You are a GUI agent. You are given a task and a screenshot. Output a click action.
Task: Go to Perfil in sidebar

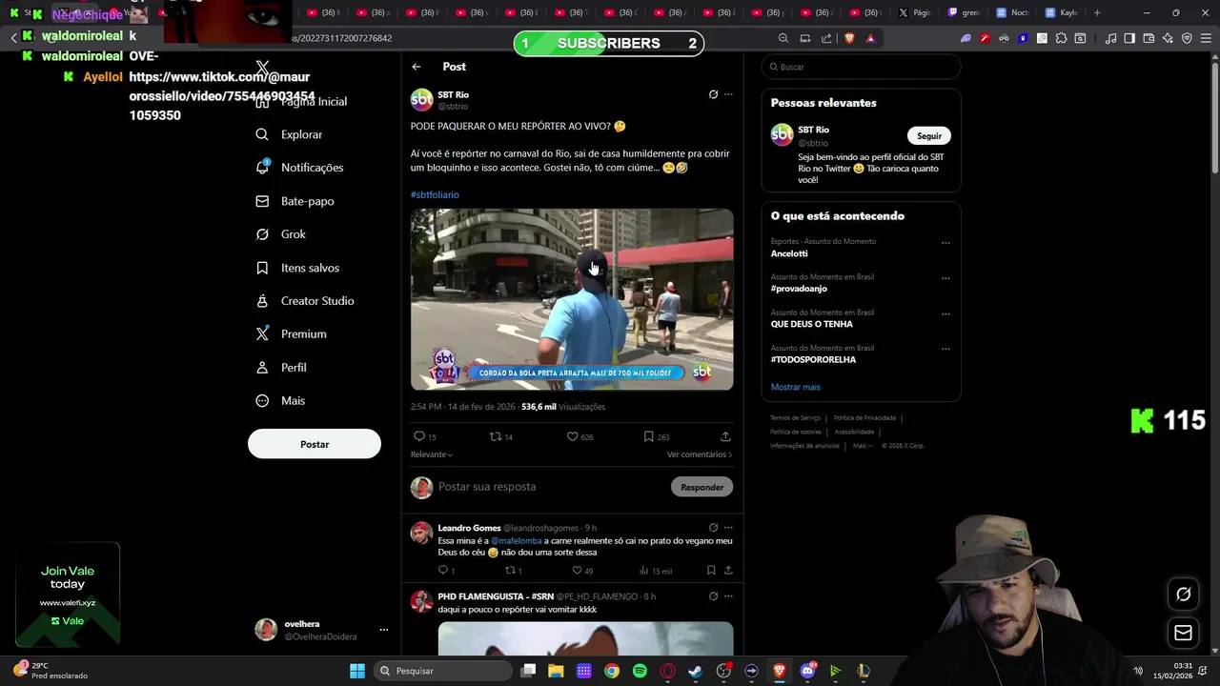pos(281,367)
